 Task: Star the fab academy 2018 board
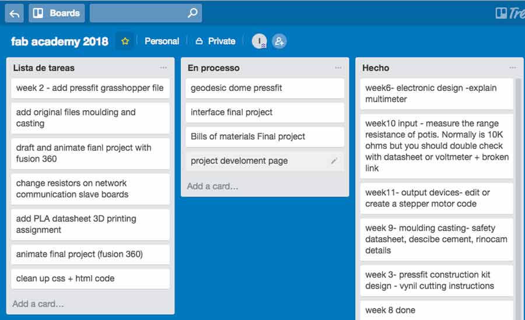(x=125, y=41)
